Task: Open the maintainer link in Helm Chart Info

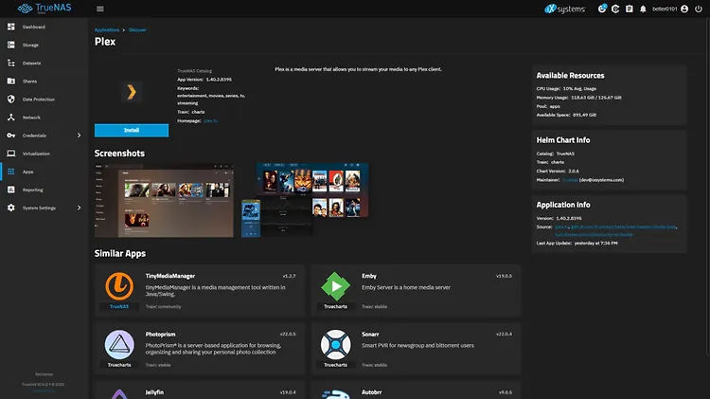Action: [x=570, y=180]
